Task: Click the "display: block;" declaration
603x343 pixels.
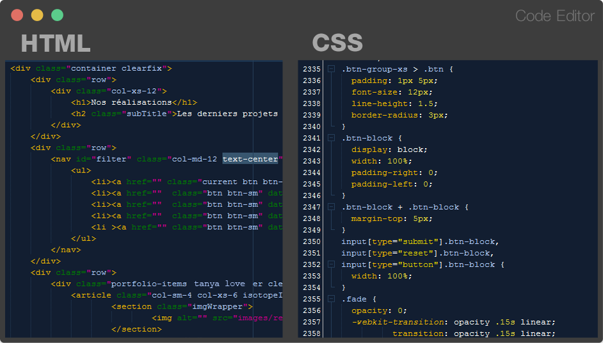Action: click(x=389, y=149)
